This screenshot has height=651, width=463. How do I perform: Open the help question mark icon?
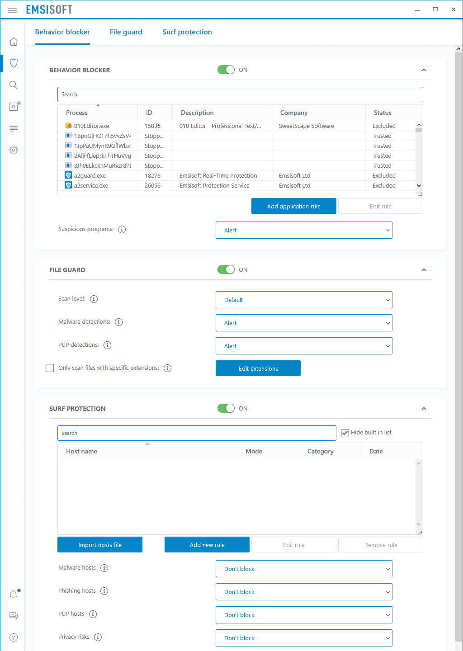[x=14, y=637]
